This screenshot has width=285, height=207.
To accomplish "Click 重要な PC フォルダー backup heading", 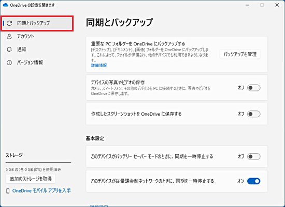I will 138,44.
